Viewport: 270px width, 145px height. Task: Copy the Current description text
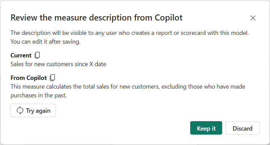(38, 55)
